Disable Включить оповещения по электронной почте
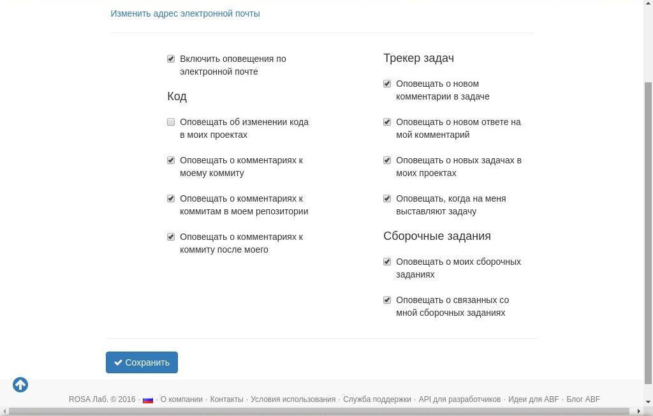This screenshot has width=653, height=416. 171,59
